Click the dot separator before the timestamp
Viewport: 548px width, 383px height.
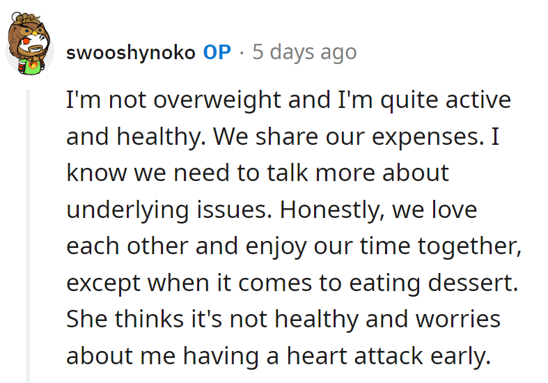(241, 52)
